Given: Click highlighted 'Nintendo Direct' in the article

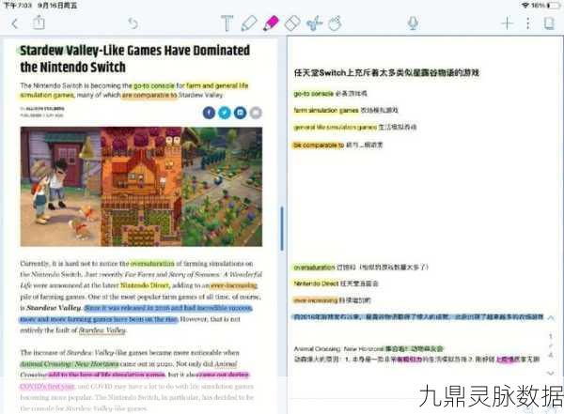Looking at the screenshot, I should point(144,285).
